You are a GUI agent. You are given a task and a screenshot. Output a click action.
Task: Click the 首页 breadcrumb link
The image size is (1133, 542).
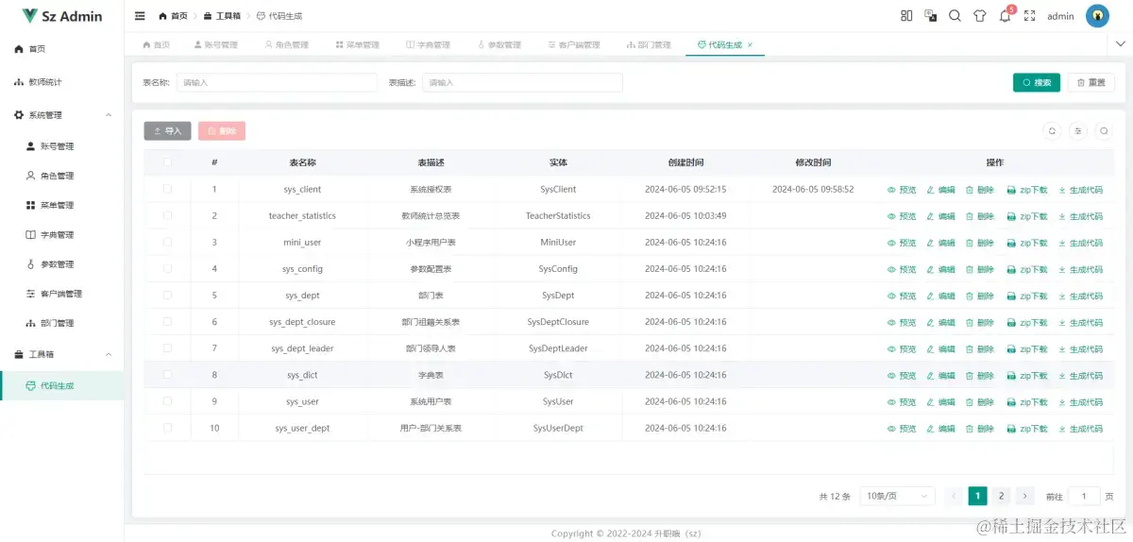click(x=172, y=16)
